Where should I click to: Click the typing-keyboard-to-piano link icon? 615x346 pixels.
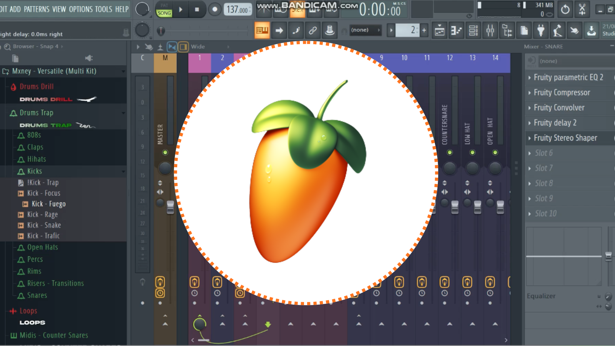312,30
